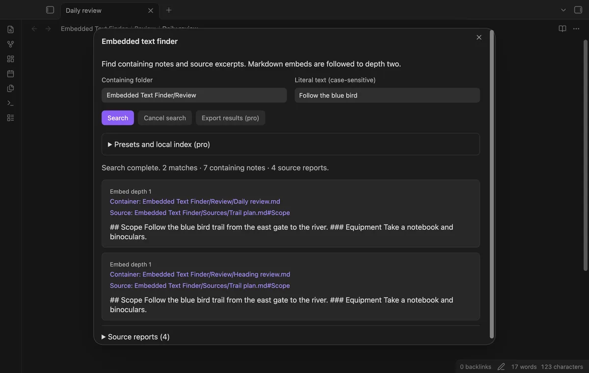Expand the Source reports (4) section
The image size is (589, 373).
(135, 337)
